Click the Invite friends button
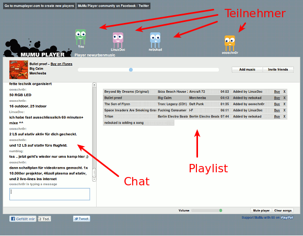Viewport: 303px width, 236px height. point(278,69)
